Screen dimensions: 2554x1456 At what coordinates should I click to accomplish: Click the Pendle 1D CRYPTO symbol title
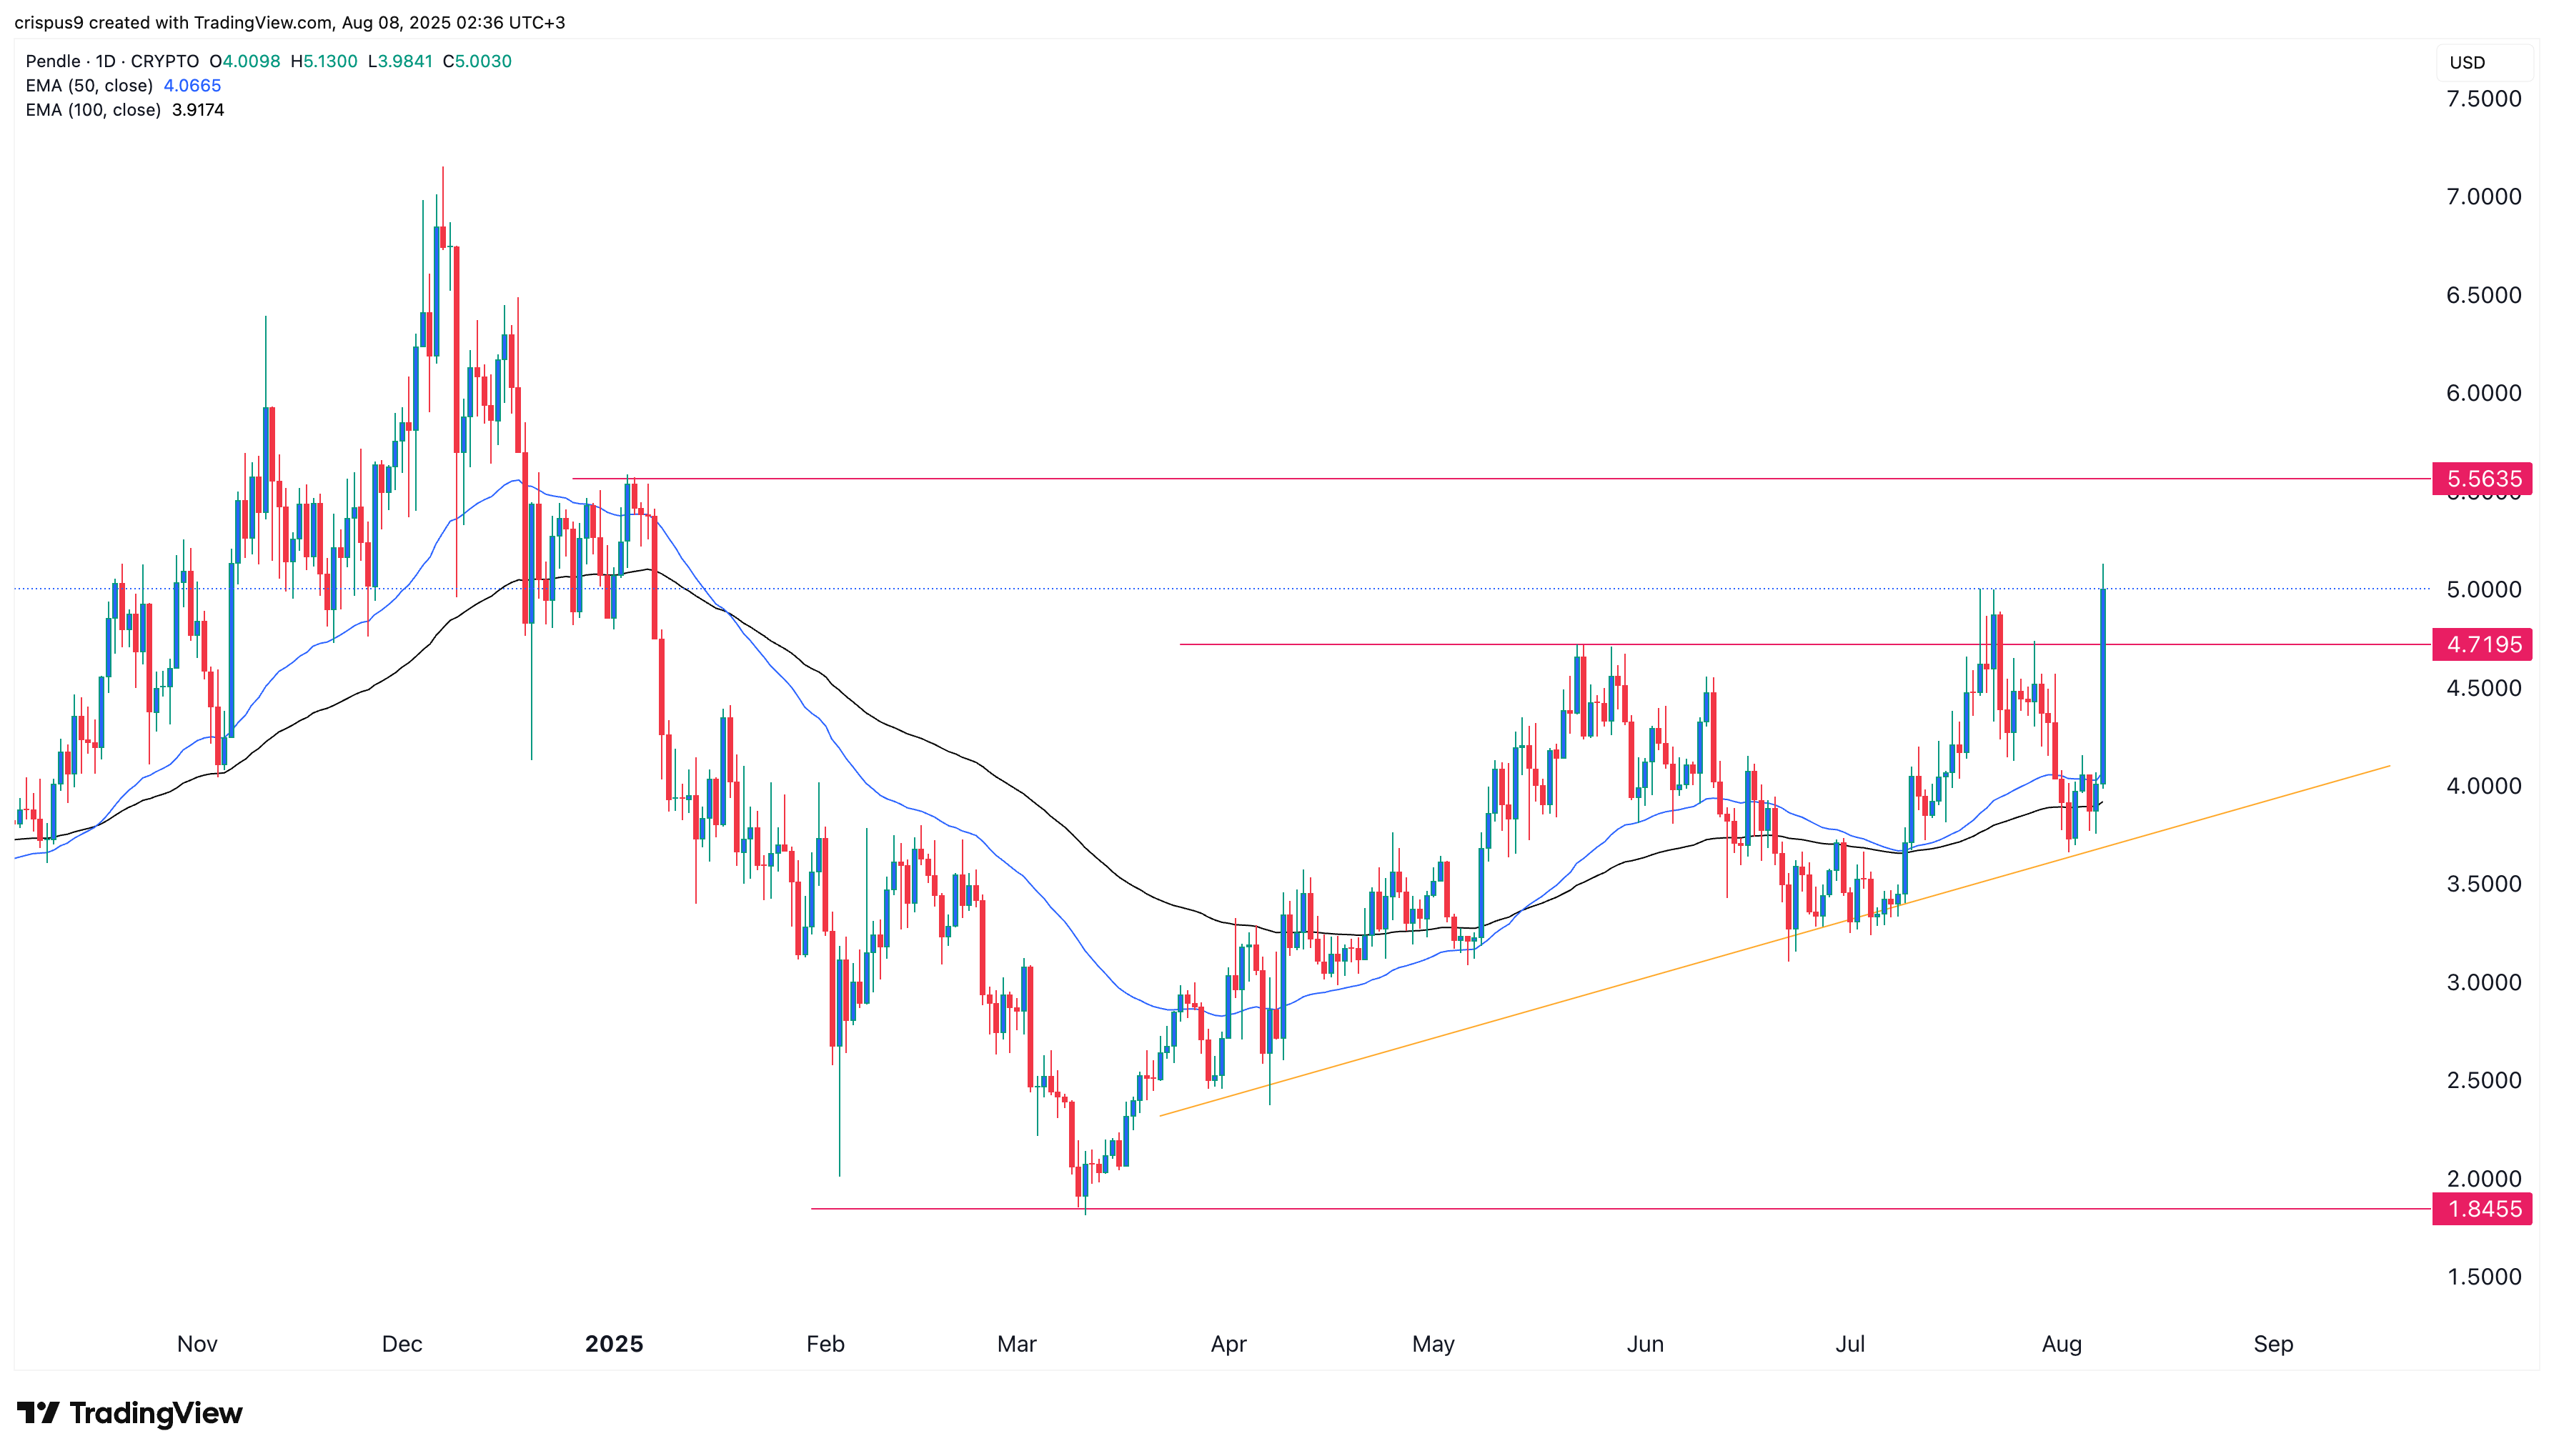(x=112, y=61)
